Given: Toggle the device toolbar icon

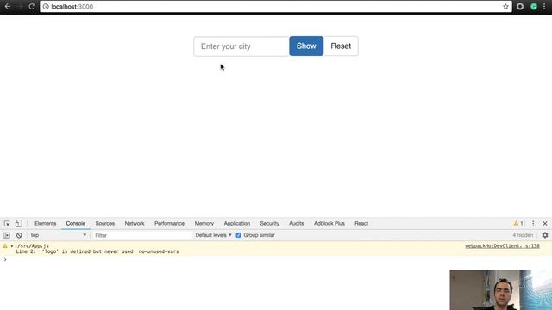Looking at the screenshot, I should coord(19,224).
